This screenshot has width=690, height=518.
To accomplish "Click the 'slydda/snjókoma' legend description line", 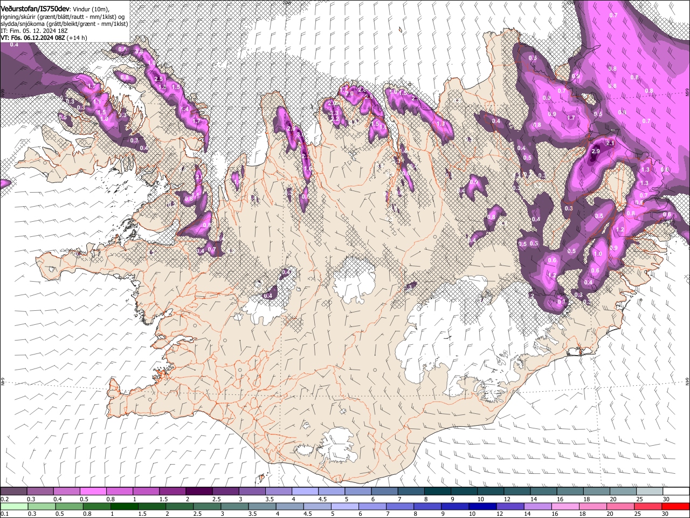I will click(x=64, y=24).
